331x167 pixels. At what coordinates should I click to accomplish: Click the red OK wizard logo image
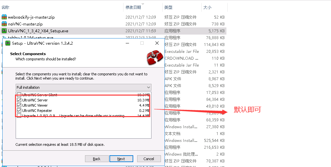[155, 57]
